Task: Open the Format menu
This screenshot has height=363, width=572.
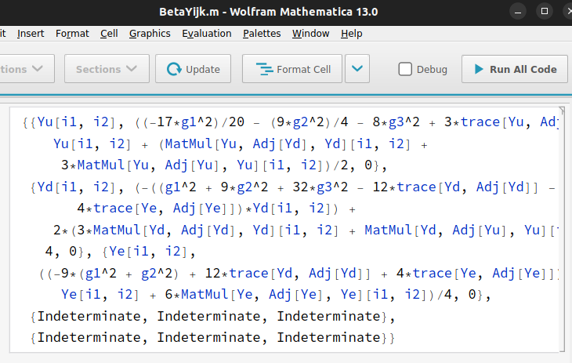Action: 72,34
